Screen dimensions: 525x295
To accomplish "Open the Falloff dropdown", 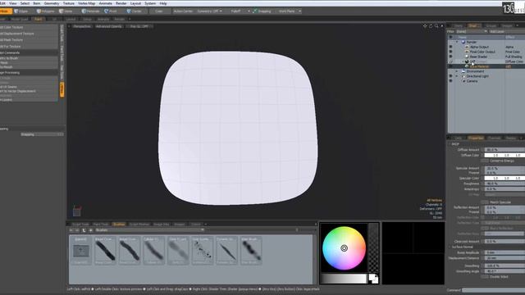I will [x=240, y=11].
